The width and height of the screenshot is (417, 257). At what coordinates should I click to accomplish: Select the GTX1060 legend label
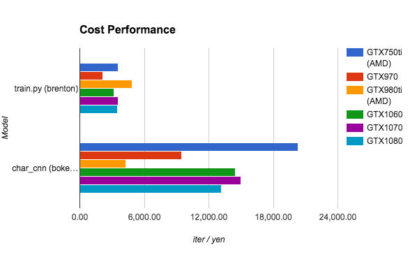click(384, 115)
